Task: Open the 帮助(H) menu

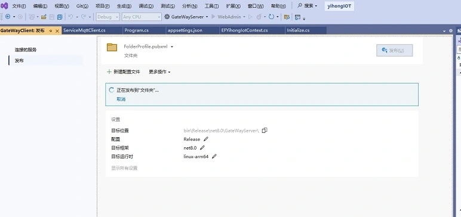Action: pyautogui.click(x=278, y=6)
